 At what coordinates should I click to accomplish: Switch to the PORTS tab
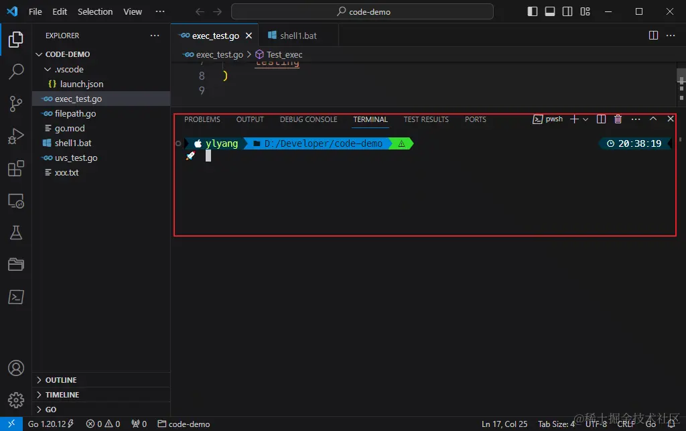click(x=476, y=119)
